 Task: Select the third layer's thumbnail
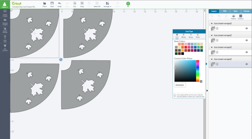(213, 52)
